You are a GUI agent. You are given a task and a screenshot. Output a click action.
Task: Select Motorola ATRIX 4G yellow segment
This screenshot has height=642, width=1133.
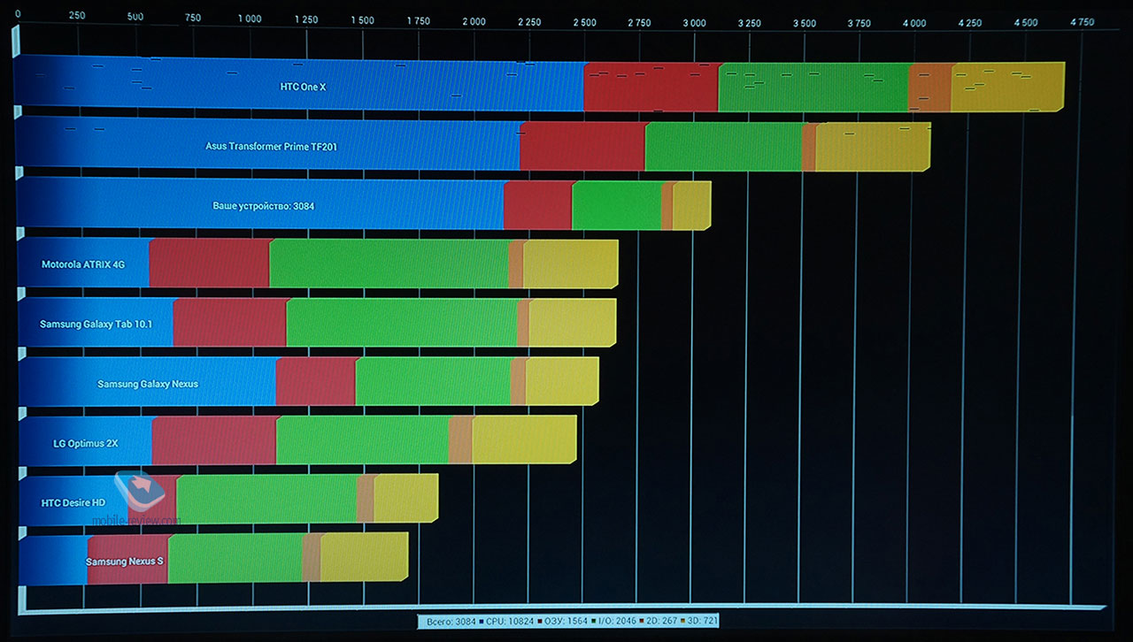click(570, 264)
